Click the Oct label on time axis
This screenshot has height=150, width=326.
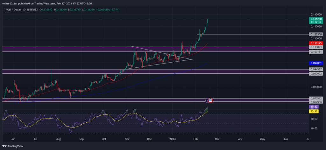pyautogui.click(x=104, y=139)
